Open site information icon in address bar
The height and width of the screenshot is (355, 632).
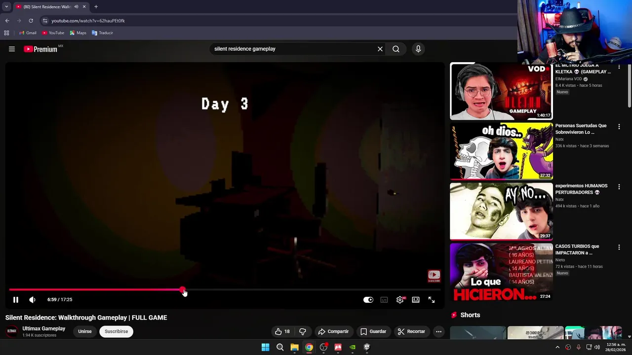[45, 21]
